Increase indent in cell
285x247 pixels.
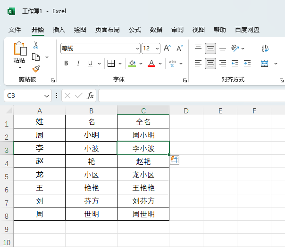(x=247, y=64)
